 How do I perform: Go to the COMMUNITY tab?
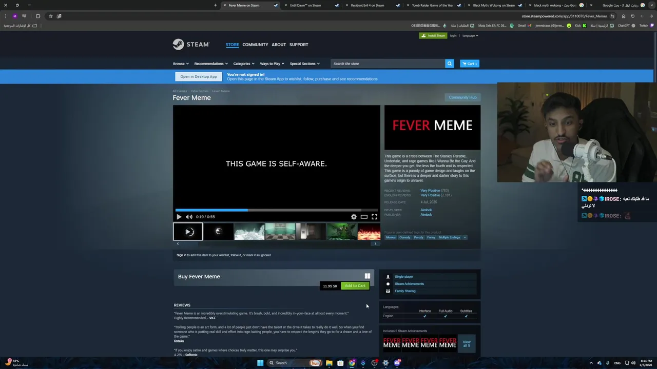tap(255, 45)
